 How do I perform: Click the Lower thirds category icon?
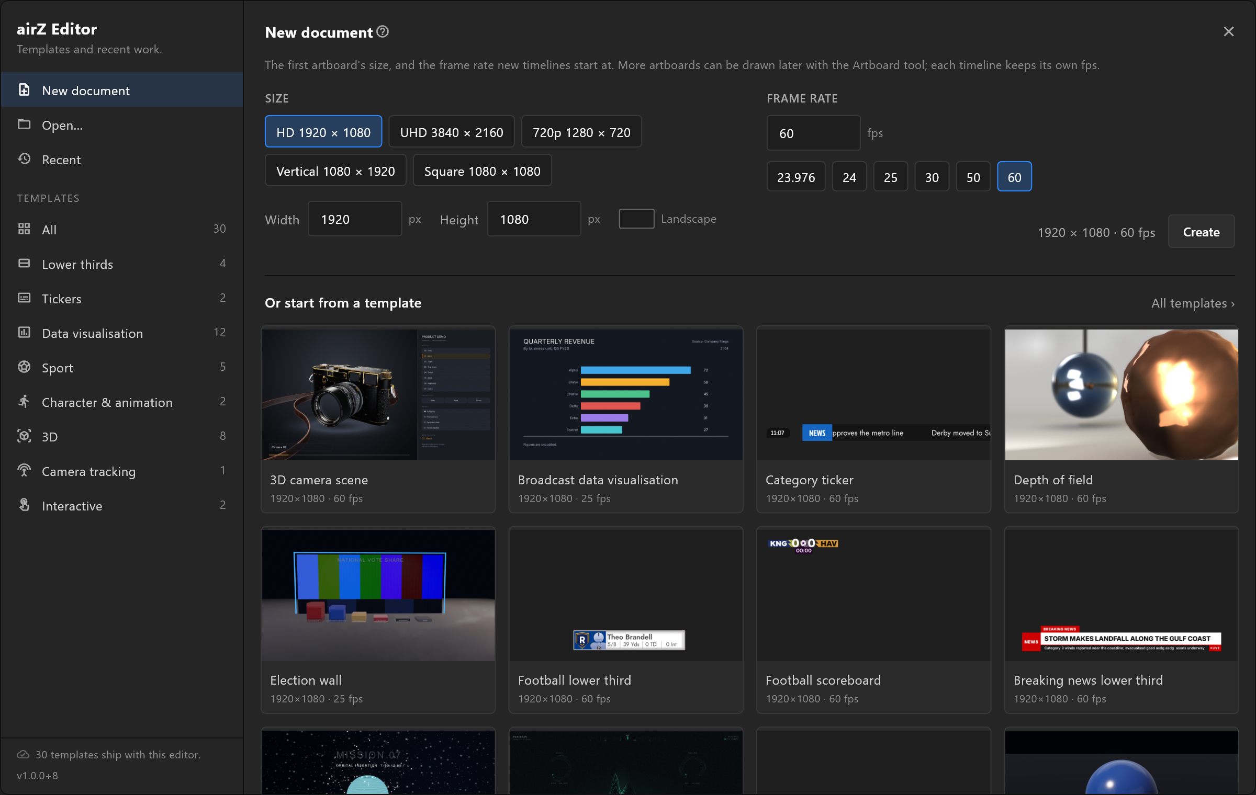pyautogui.click(x=24, y=264)
